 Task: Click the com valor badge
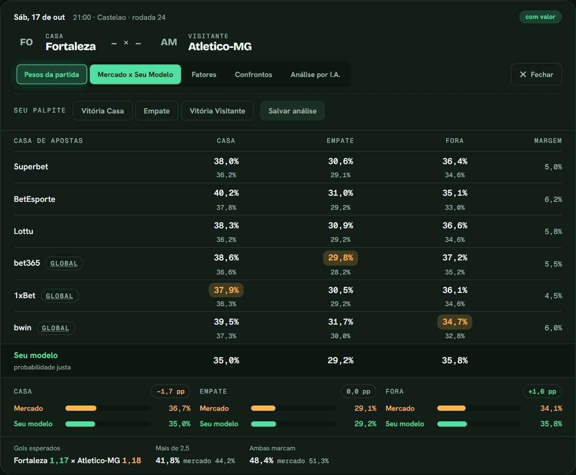click(540, 17)
